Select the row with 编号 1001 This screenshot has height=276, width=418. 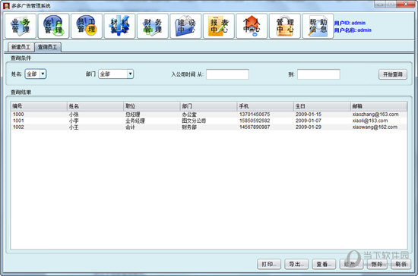[209, 121]
